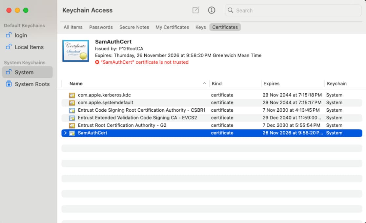Sort the list by Expires column
The width and height of the screenshot is (366, 223).
pyautogui.click(x=272, y=84)
